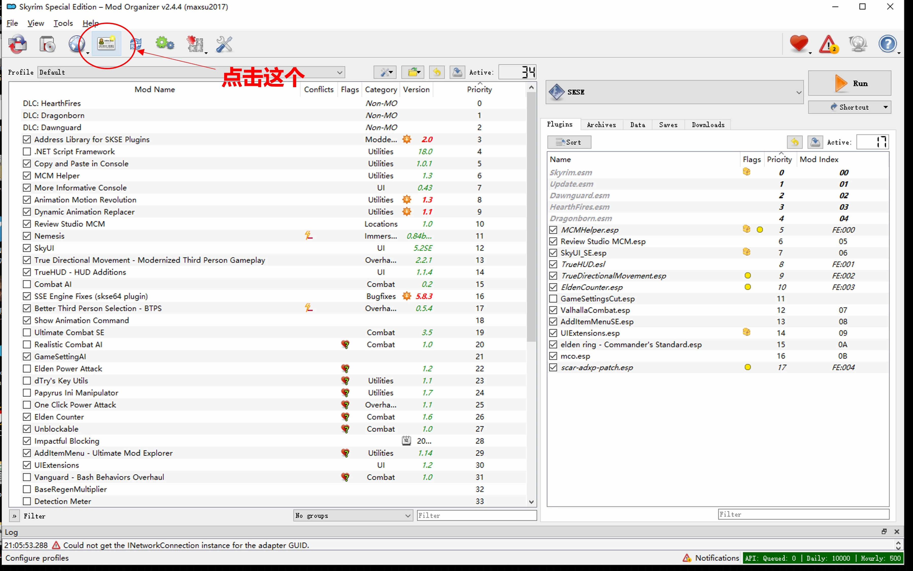Switch to the Downloads tab

(x=708, y=125)
